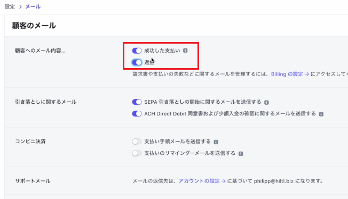348x199 pixels.
Task: Open the Billing の設定 link
Action: 290,74
